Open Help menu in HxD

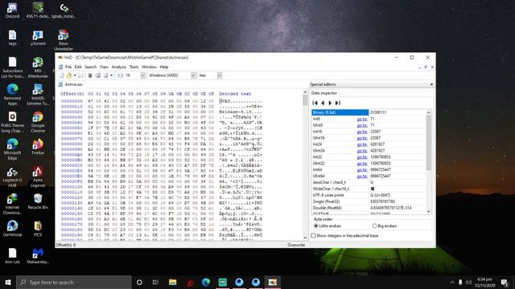[163, 67]
